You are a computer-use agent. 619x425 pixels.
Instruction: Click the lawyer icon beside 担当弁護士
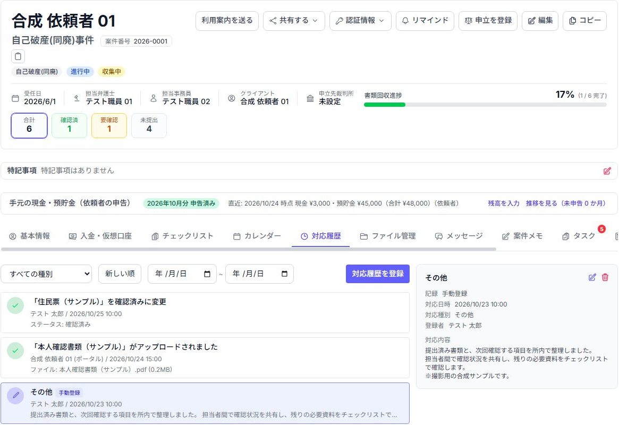click(77, 98)
